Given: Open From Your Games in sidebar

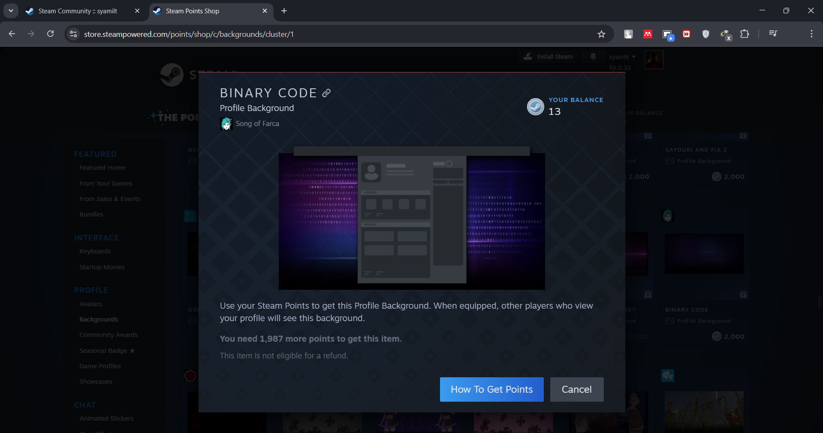Looking at the screenshot, I should tap(106, 183).
